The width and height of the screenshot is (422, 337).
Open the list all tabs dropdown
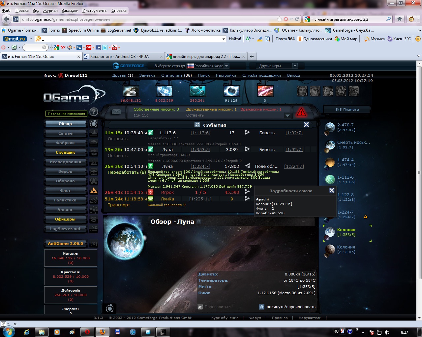click(x=419, y=56)
